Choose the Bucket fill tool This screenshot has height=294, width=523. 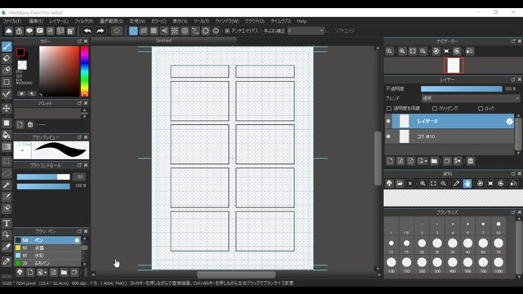pos(7,135)
